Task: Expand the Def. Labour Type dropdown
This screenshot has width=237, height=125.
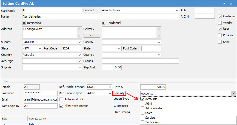Action: point(110,93)
